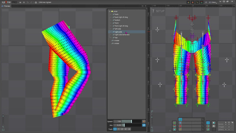Viewport: 236px width, 133px height.
Task: Select the yellow Shear tool
Action: tap(180, 129)
